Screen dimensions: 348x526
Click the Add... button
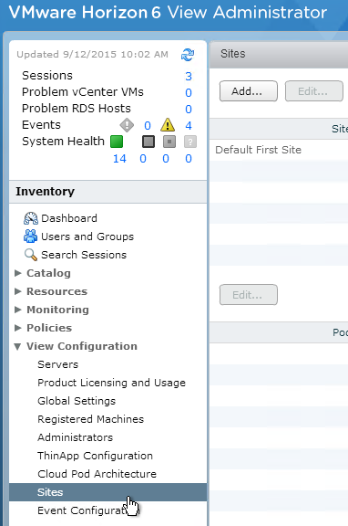[x=249, y=91]
